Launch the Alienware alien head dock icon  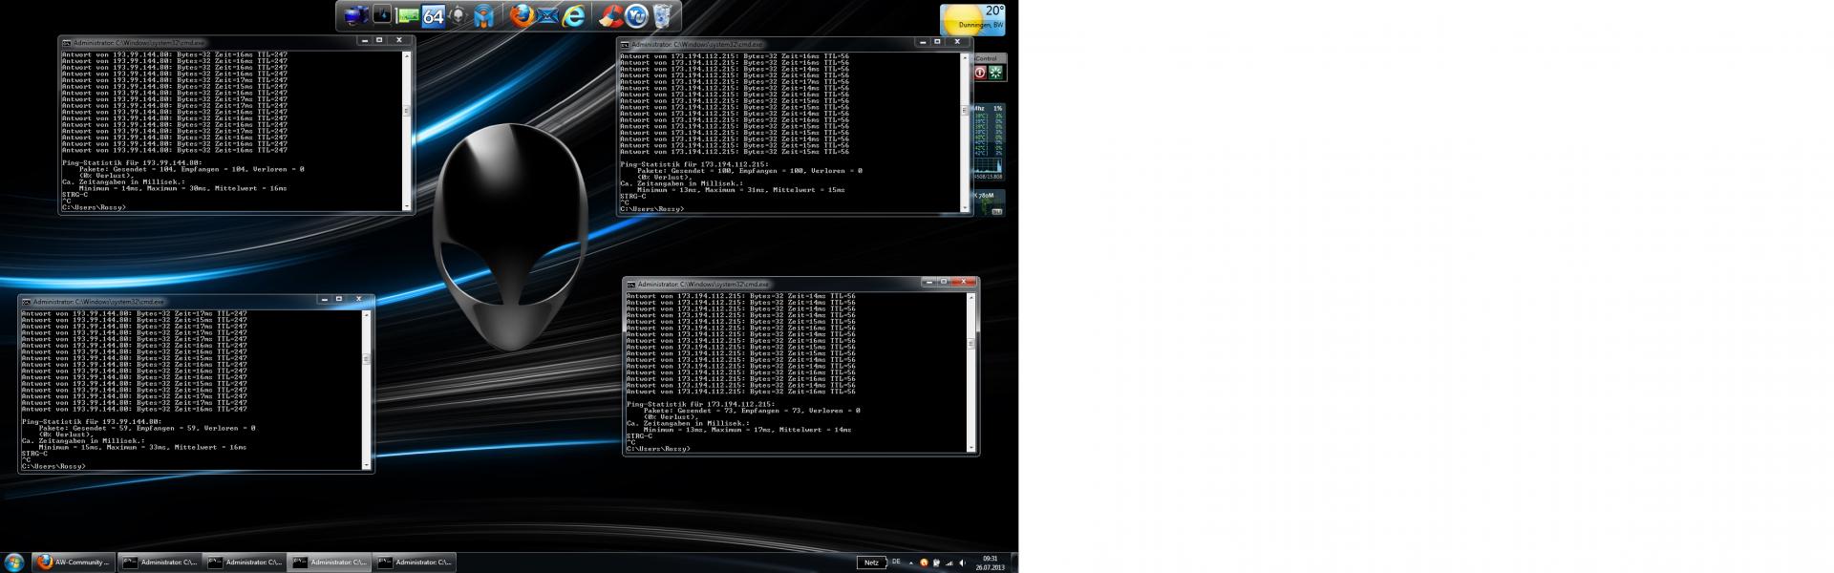459,16
